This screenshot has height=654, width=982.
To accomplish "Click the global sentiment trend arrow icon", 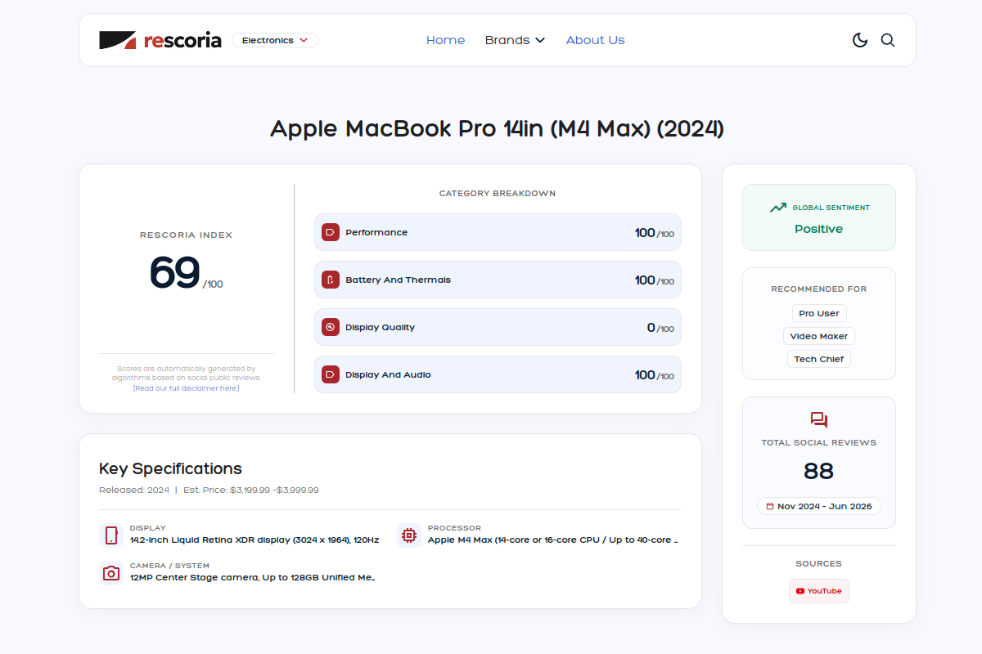I will coord(777,208).
